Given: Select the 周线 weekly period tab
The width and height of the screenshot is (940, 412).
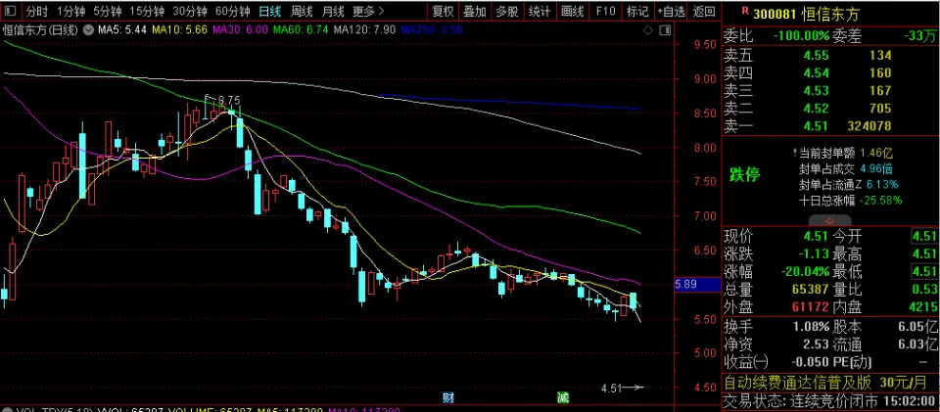Looking at the screenshot, I should (302, 12).
